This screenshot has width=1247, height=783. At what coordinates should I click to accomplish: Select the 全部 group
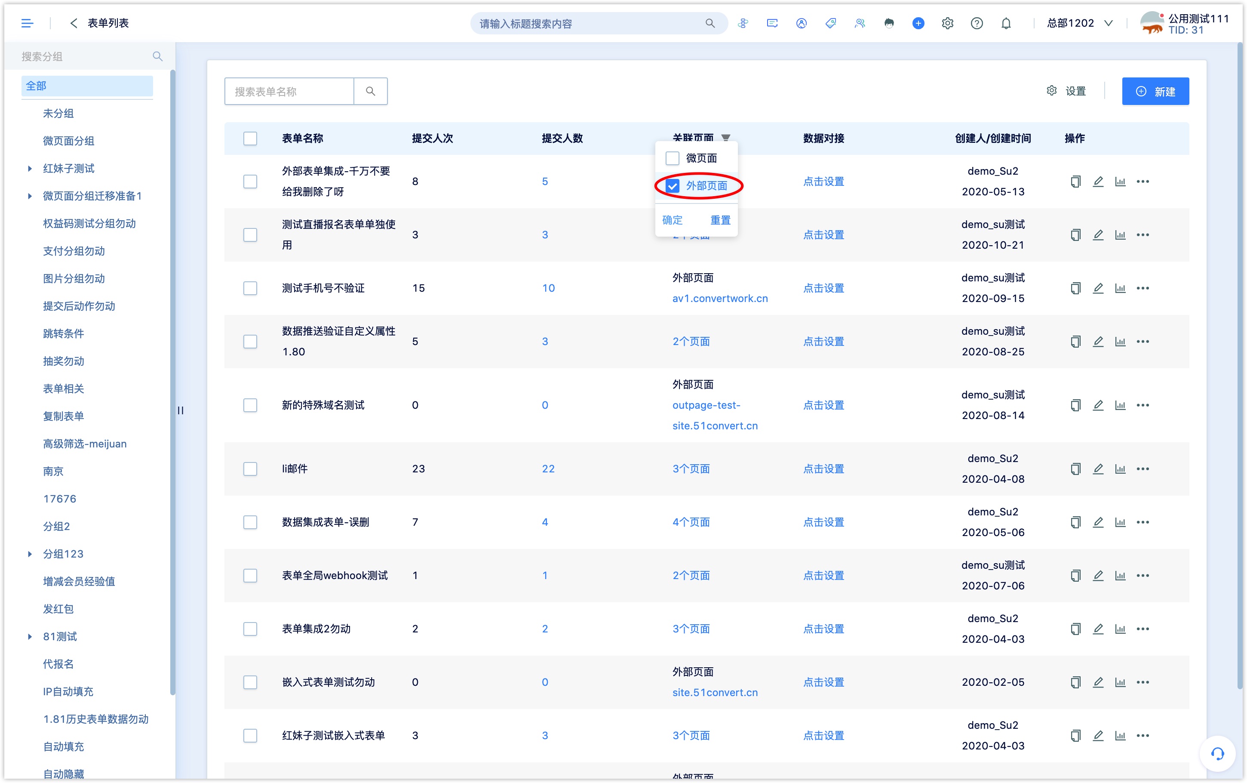(87, 86)
